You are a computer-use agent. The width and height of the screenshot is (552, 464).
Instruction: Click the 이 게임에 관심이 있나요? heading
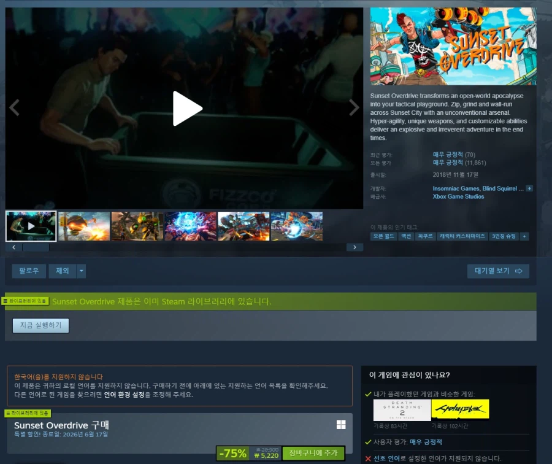[410, 375]
